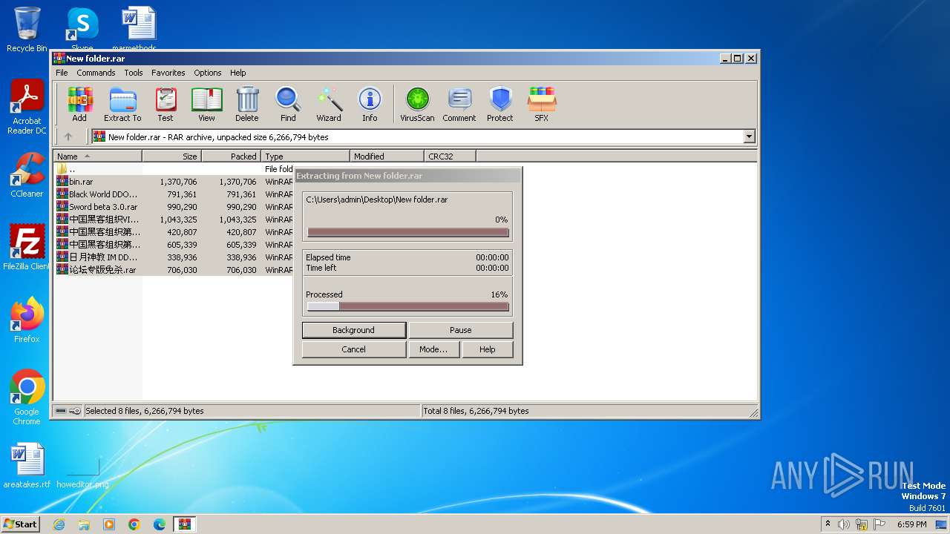Viewport: 950px width, 534px height.
Task: Open the areatakes.rtf desktop file
Action: pyautogui.click(x=27, y=466)
